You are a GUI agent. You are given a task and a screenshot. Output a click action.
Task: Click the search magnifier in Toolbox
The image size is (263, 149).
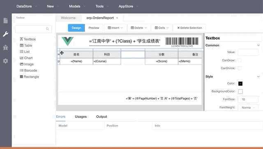pyautogui.click(x=48, y=29)
